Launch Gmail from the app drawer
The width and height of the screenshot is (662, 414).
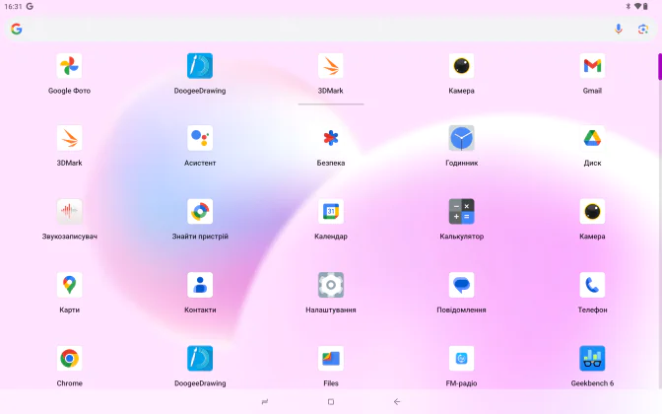click(x=592, y=66)
